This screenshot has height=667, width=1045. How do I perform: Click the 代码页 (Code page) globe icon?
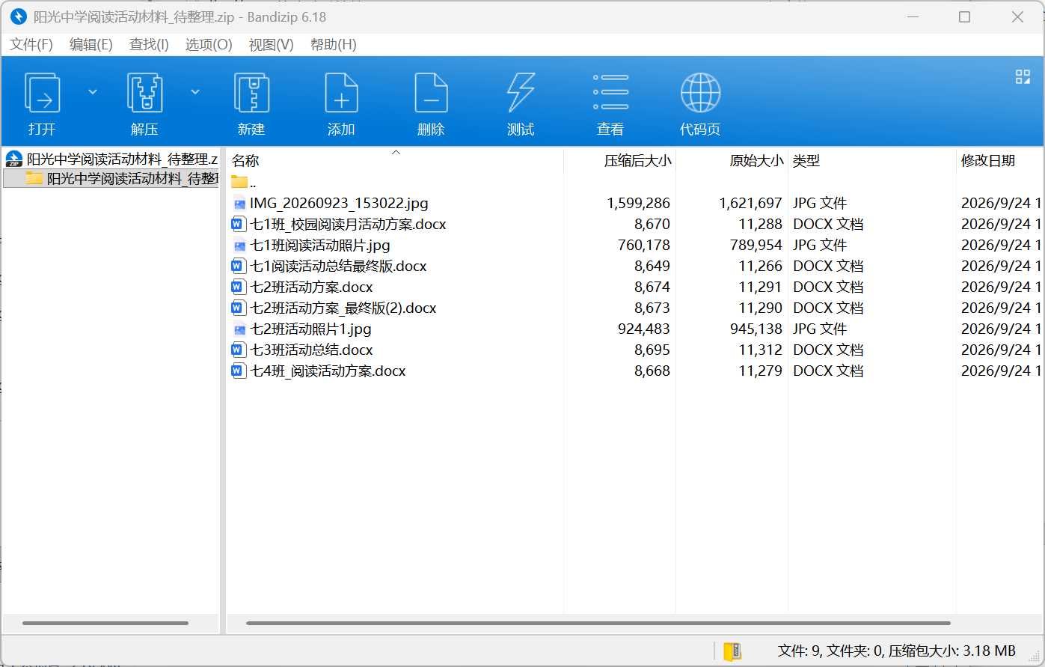coord(700,92)
